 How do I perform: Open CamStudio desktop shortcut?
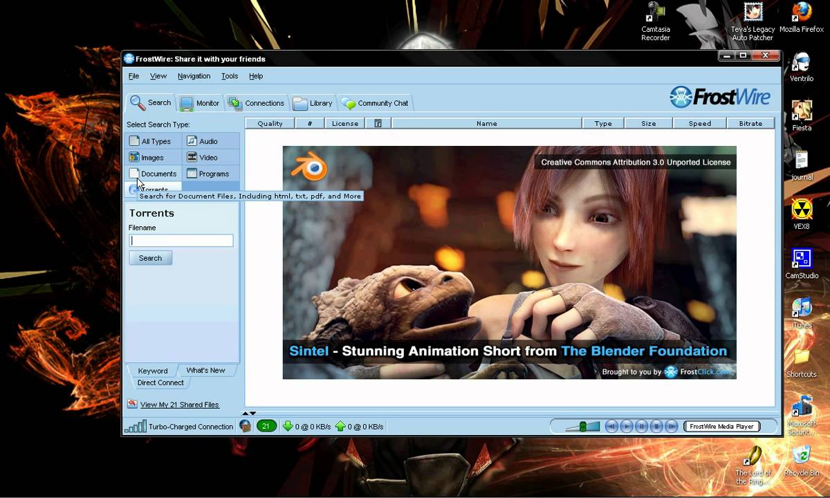point(802,264)
